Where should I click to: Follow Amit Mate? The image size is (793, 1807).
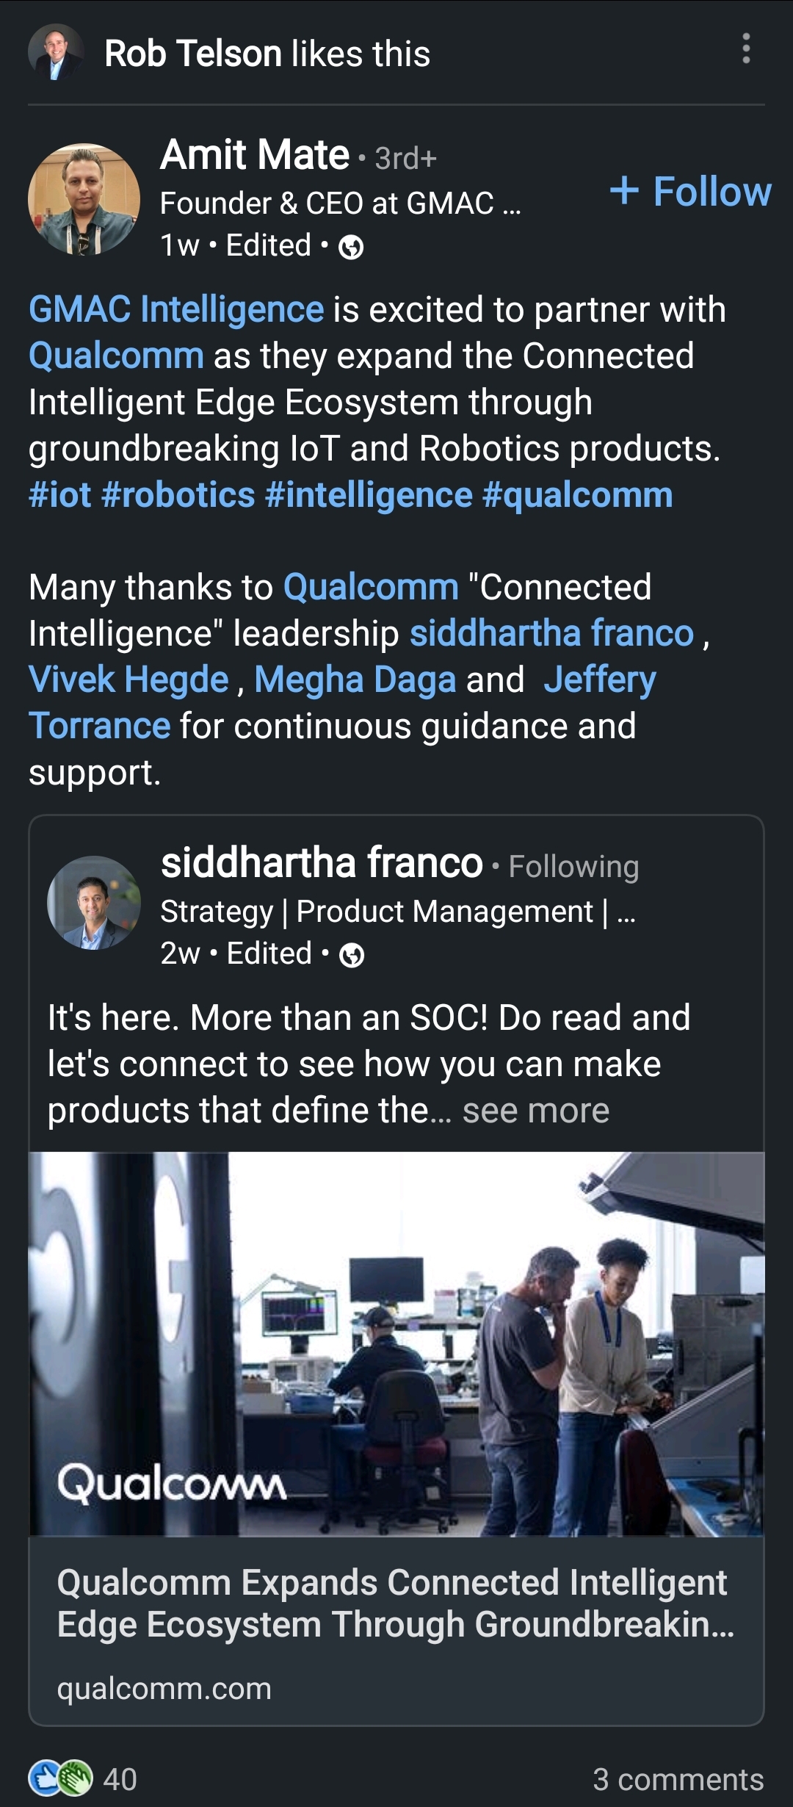[690, 192]
